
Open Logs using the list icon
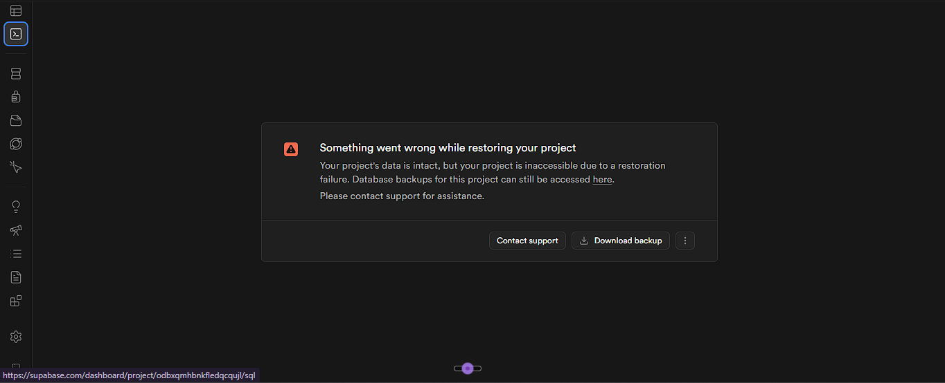(x=16, y=254)
